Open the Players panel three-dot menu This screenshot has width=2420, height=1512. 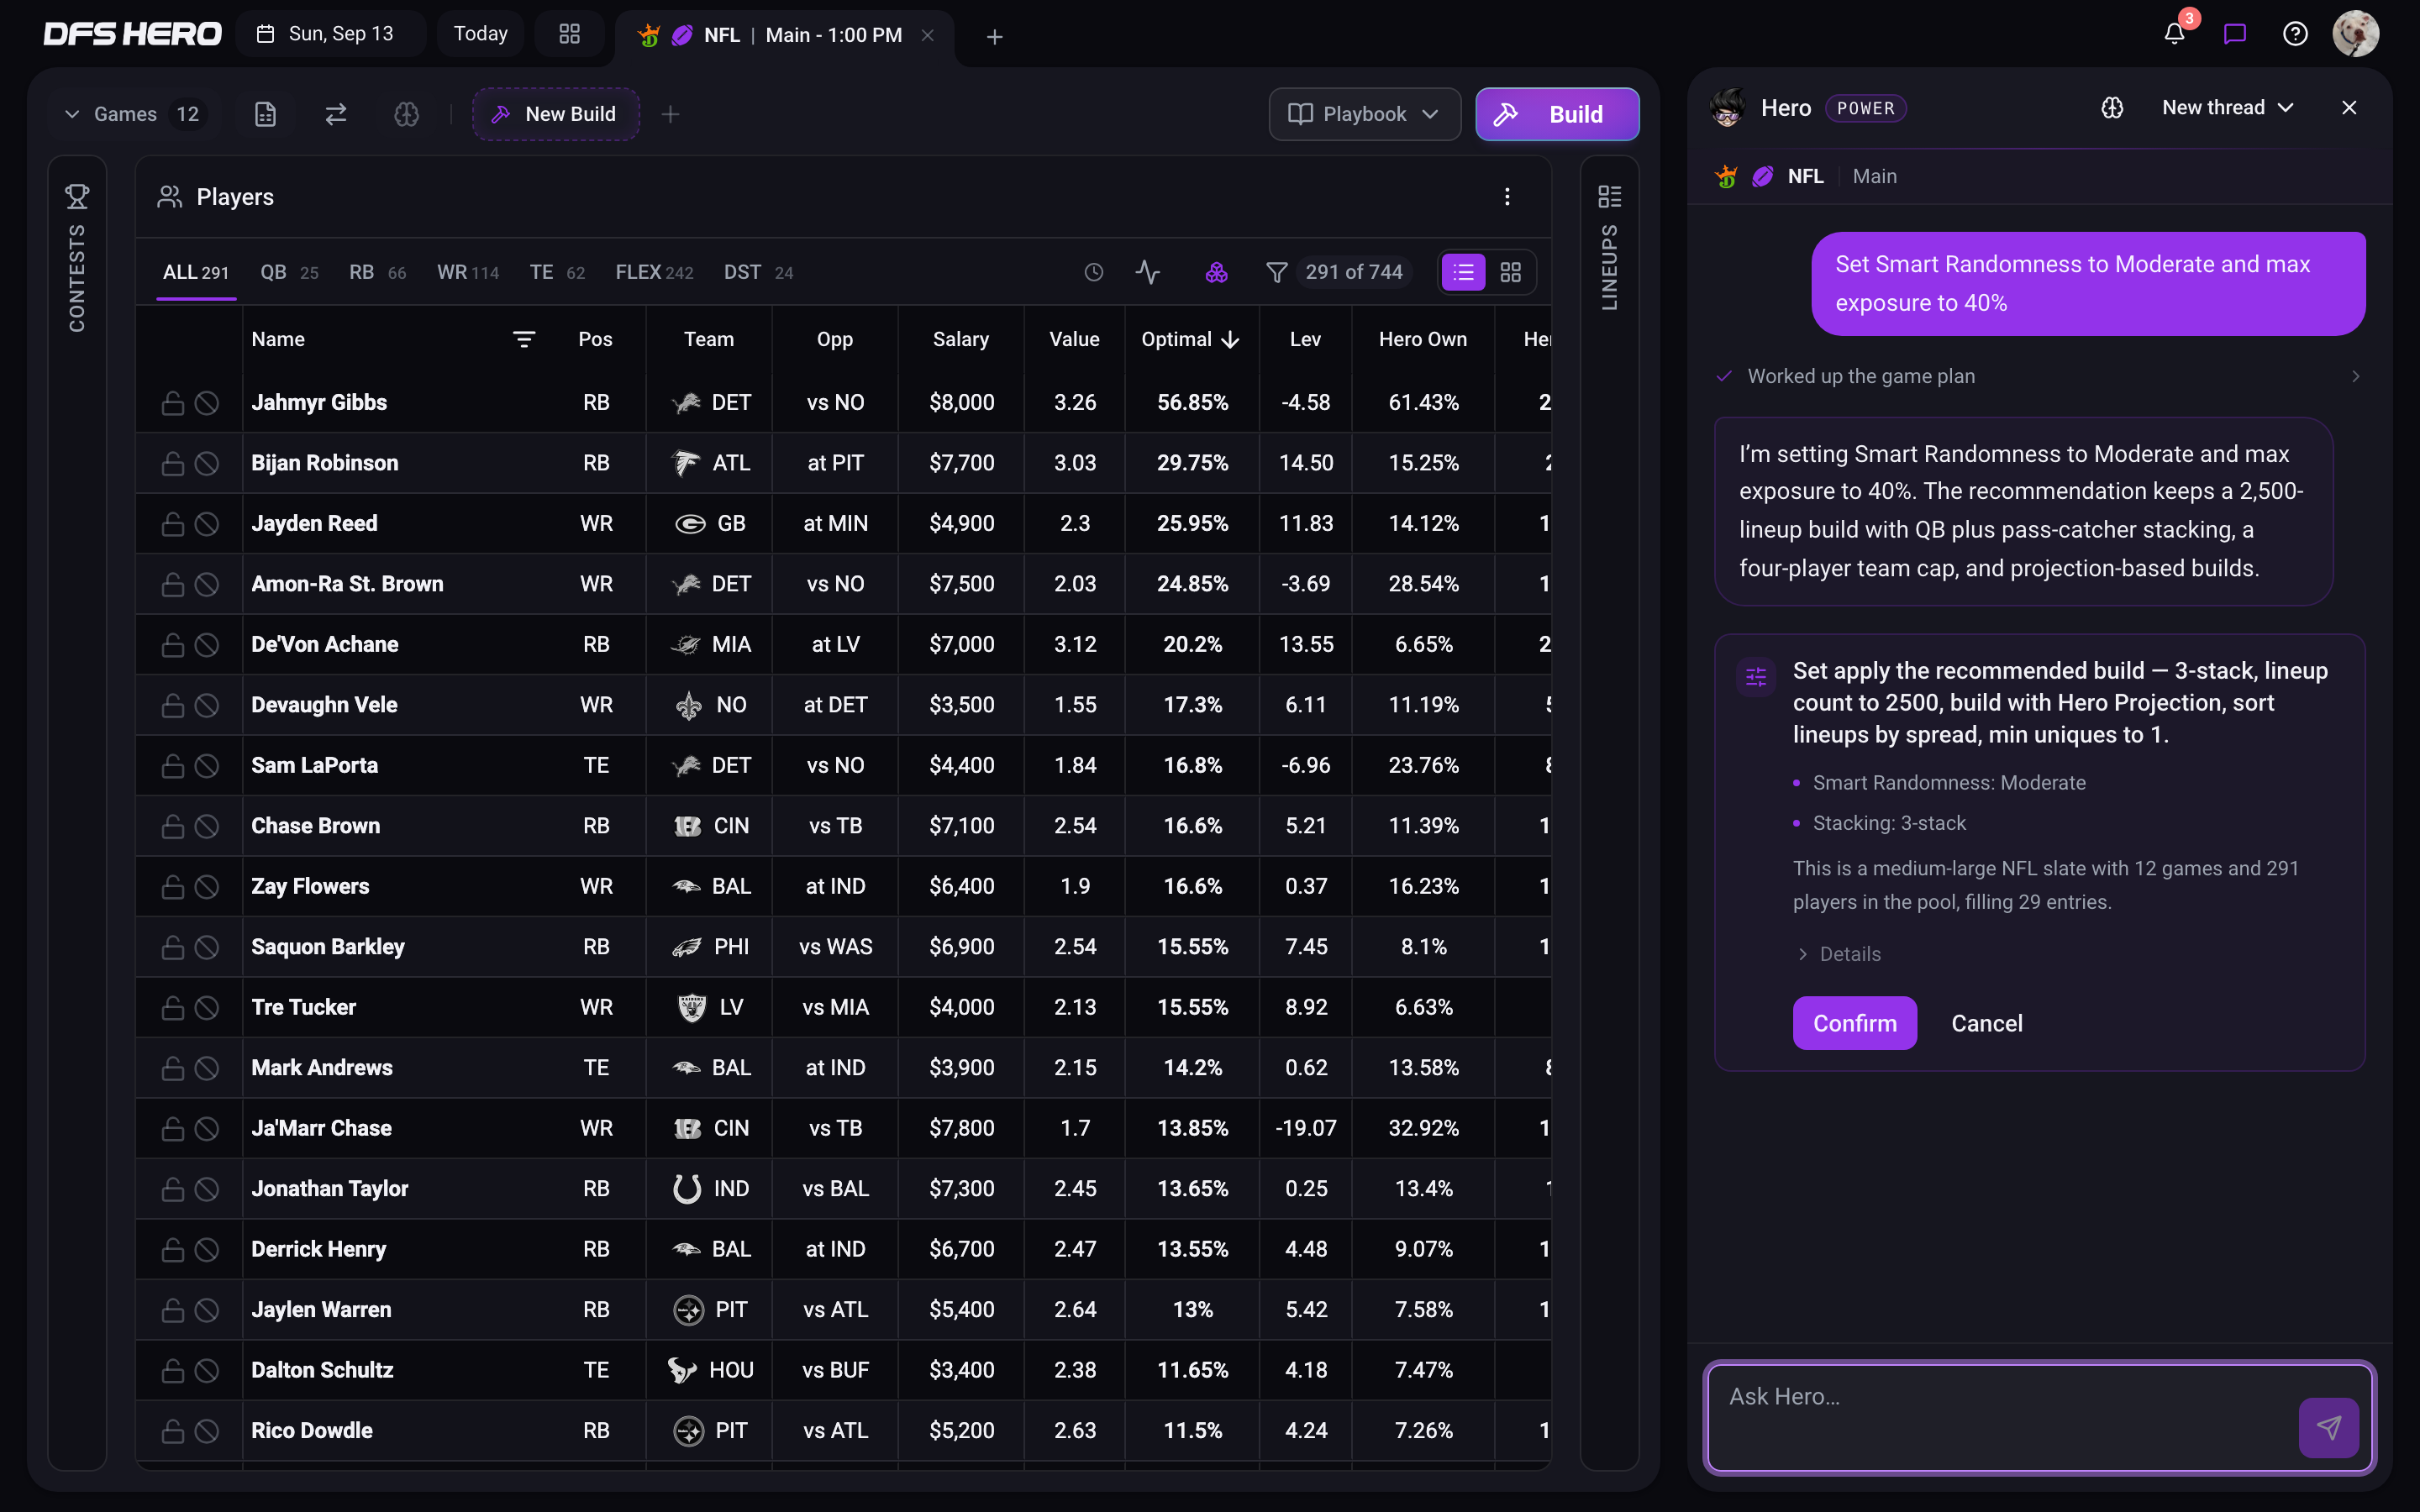point(1507,197)
